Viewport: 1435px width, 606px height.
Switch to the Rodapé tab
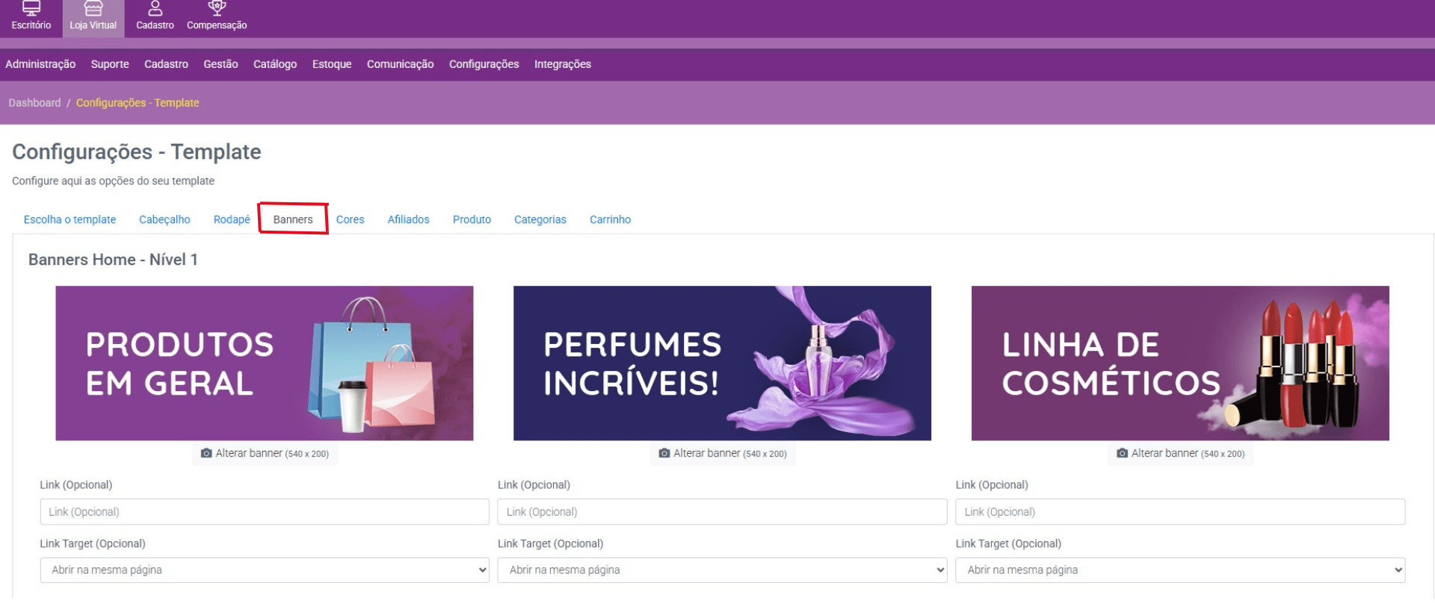point(232,219)
